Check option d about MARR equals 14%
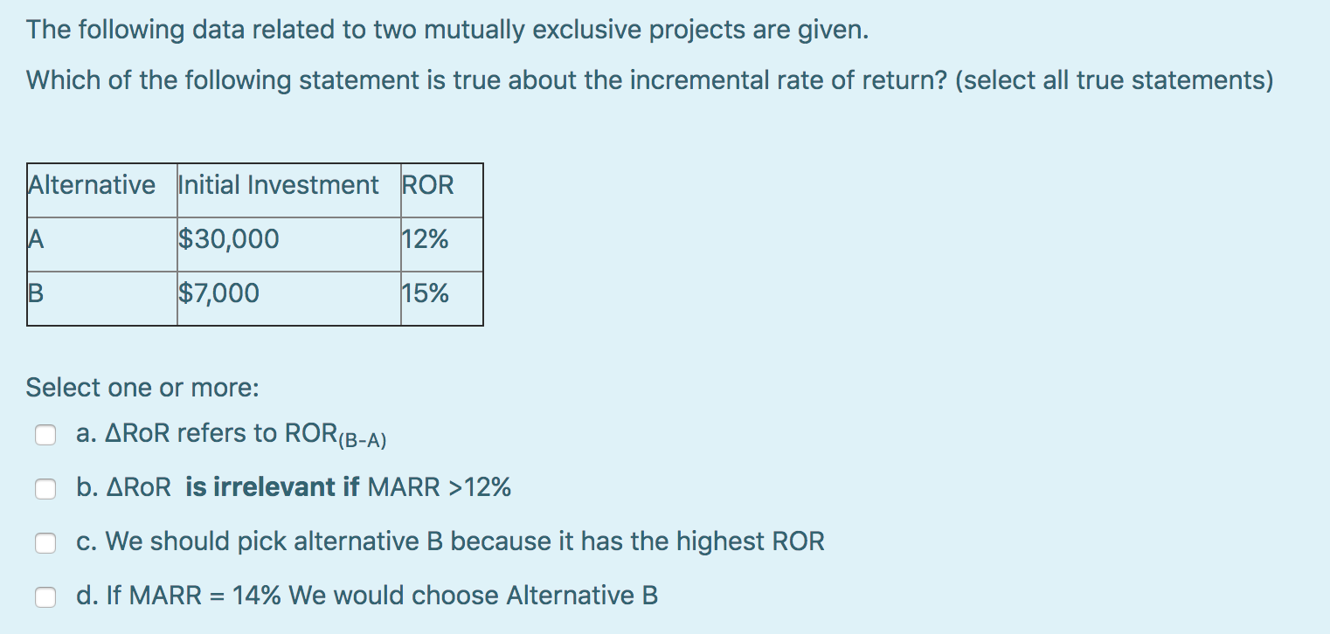Viewport: 1330px width, 634px height. click(x=45, y=596)
